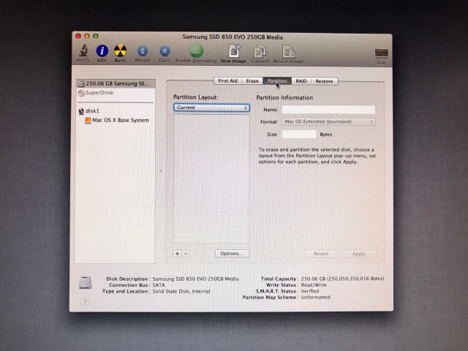The image size is (468, 351).
Task: Open the Format dropdown menu
Action: point(328,121)
